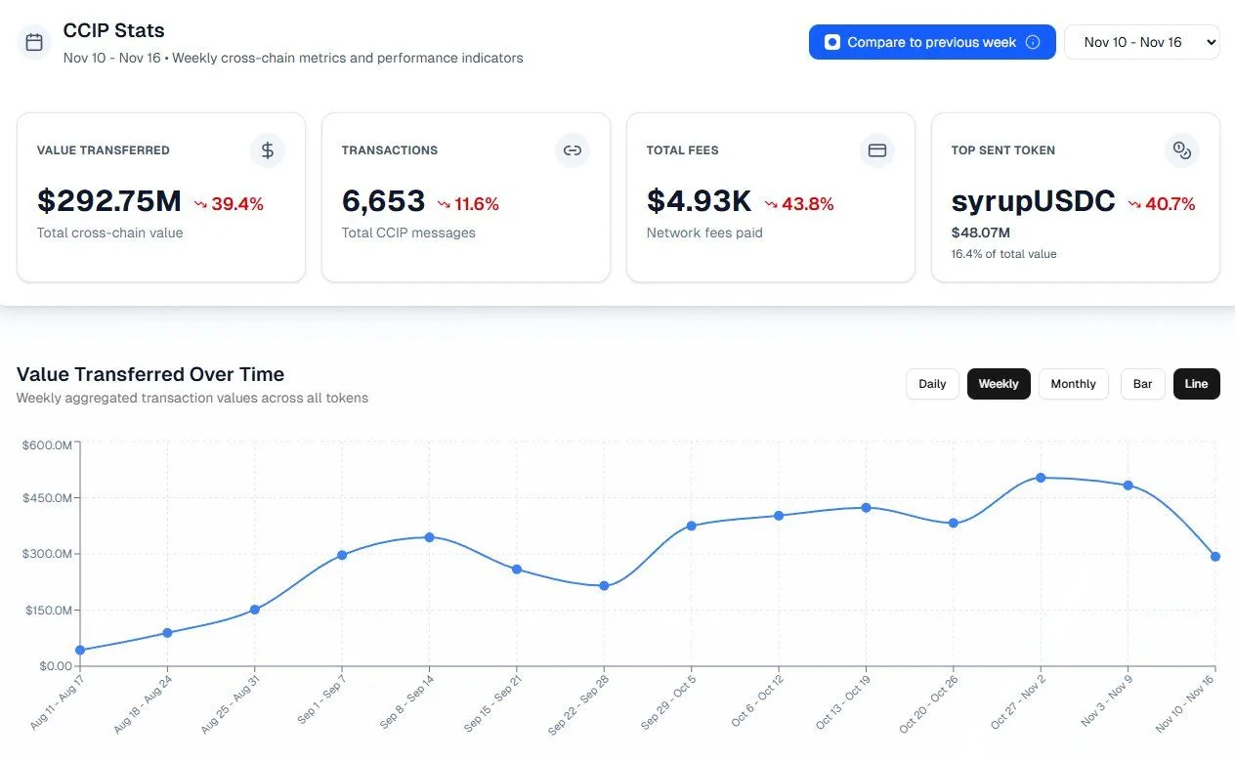Click the calendar icon beside CCIP Stats
This screenshot has height=761, width=1235.
coord(34,43)
